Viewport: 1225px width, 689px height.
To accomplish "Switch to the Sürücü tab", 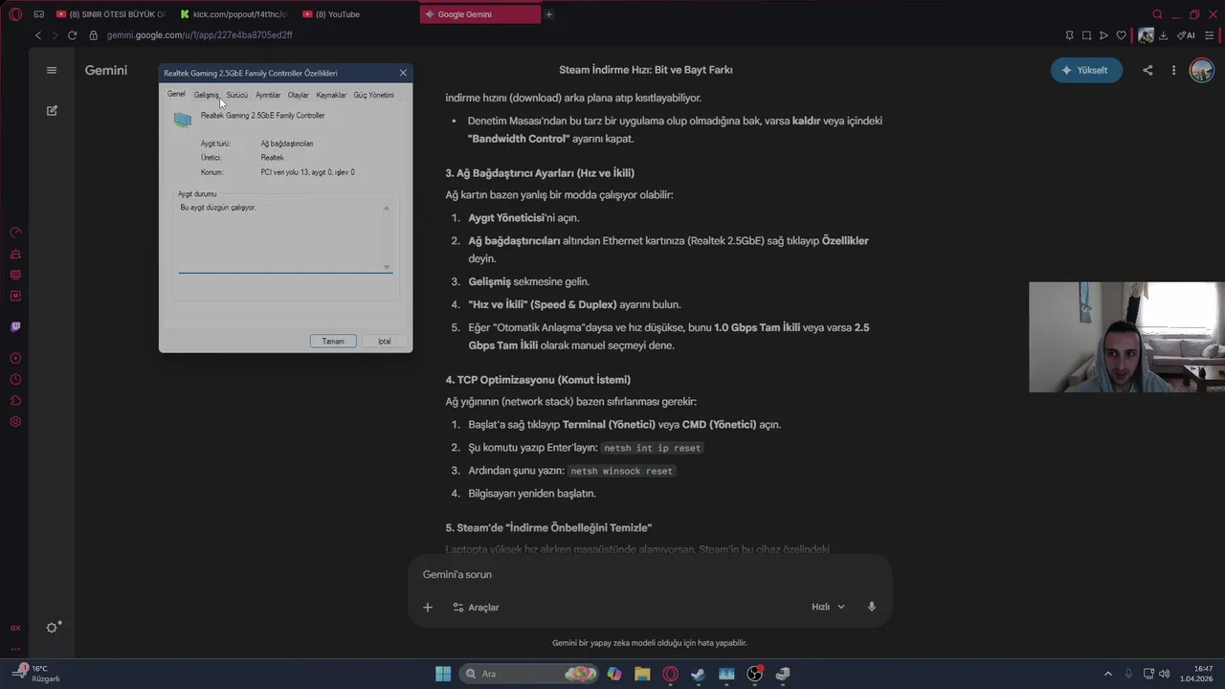I will tap(236, 95).
